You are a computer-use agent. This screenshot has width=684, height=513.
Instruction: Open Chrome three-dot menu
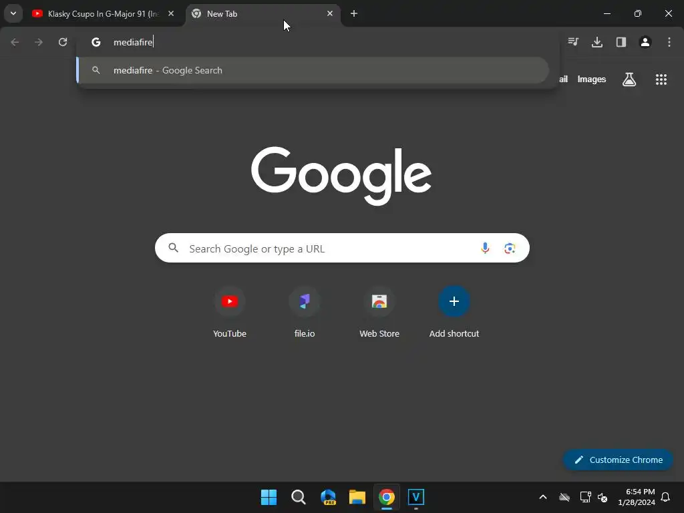click(x=669, y=42)
